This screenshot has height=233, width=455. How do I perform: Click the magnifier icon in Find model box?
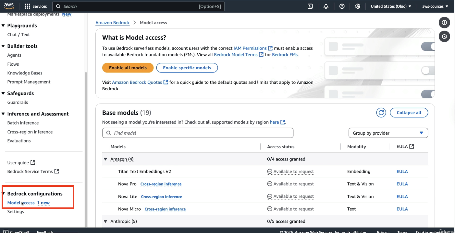[x=108, y=133]
